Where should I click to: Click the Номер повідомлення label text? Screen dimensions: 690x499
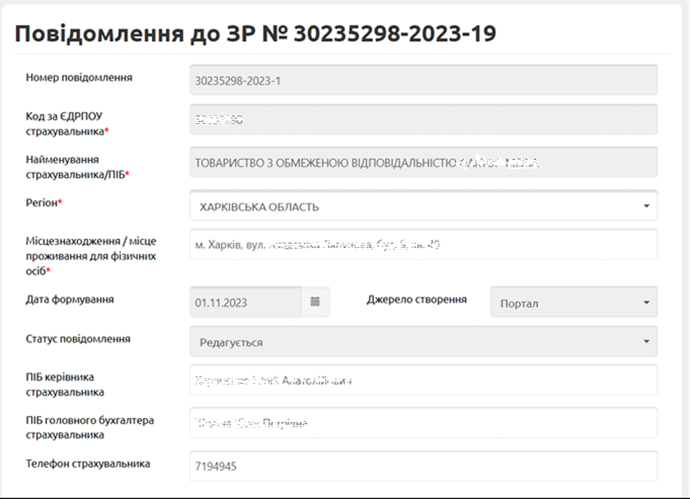click(x=79, y=78)
